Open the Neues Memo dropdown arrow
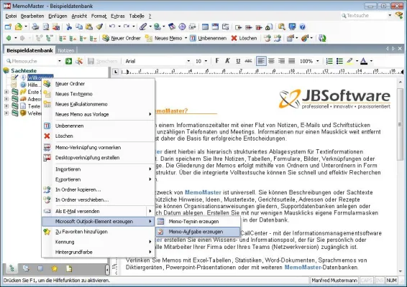The height and width of the screenshot is (287, 407). click(x=186, y=38)
